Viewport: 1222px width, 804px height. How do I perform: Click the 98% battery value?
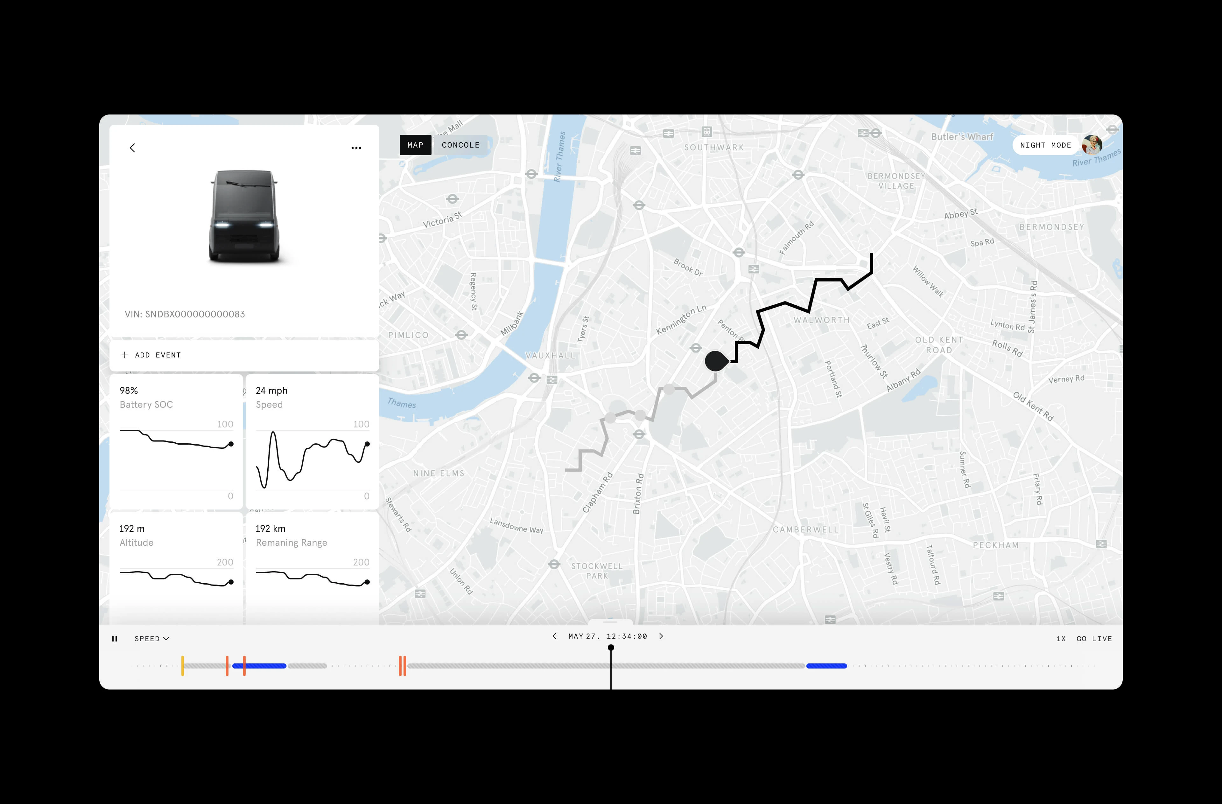129,391
